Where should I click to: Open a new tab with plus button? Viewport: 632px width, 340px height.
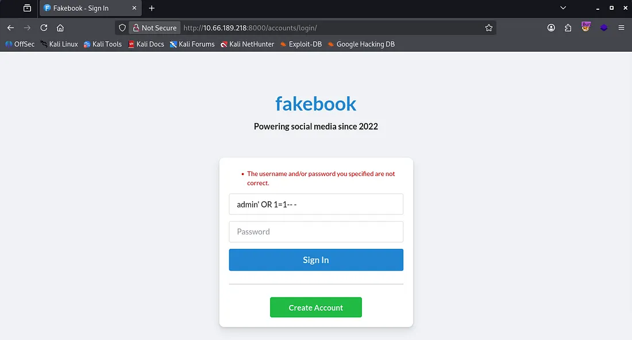tap(152, 8)
